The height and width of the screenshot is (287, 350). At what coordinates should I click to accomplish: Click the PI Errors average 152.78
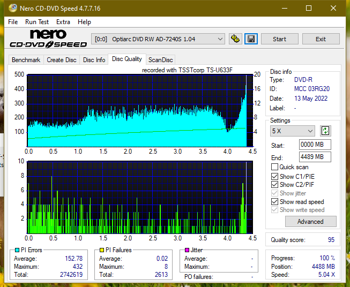(x=73, y=259)
